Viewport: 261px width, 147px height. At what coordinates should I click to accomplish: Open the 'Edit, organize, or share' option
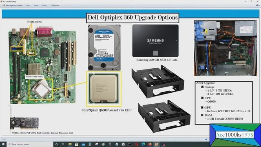tap(13, 5)
